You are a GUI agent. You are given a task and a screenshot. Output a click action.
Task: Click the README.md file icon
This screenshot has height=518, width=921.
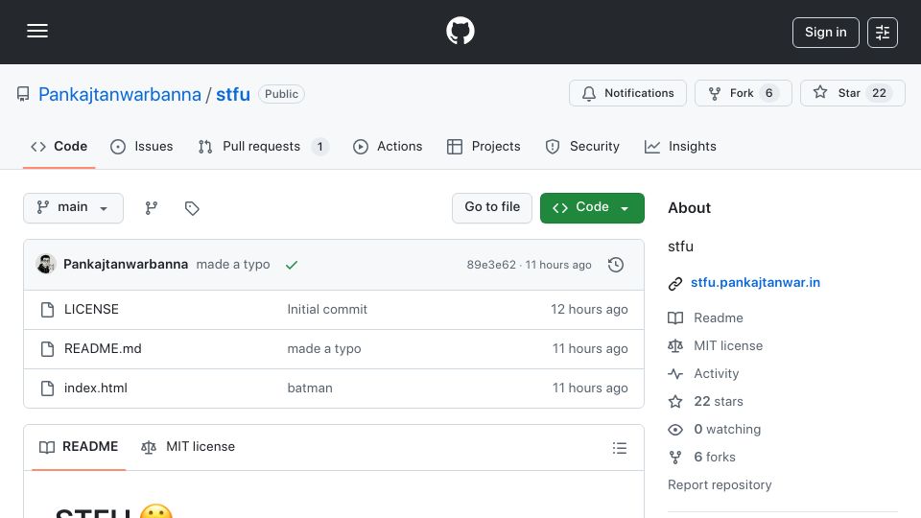pyautogui.click(x=48, y=349)
